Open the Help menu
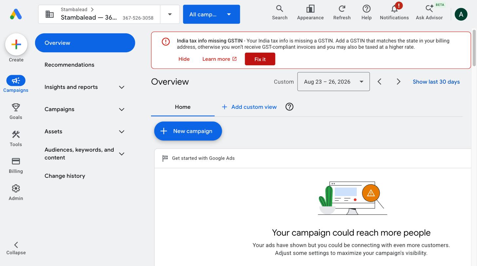Viewport: 477px width, 266px height. pyautogui.click(x=366, y=13)
